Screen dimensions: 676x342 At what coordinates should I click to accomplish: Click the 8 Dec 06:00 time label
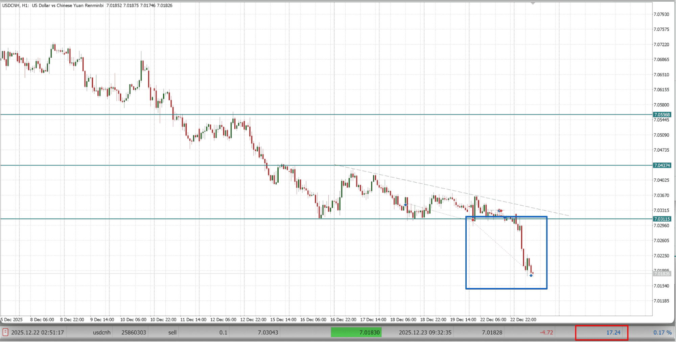[x=42, y=320]
